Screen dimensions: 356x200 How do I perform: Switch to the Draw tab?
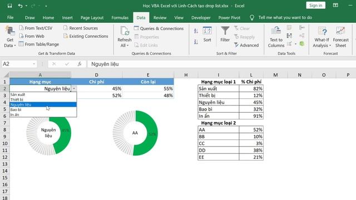(x=29, y=17)
